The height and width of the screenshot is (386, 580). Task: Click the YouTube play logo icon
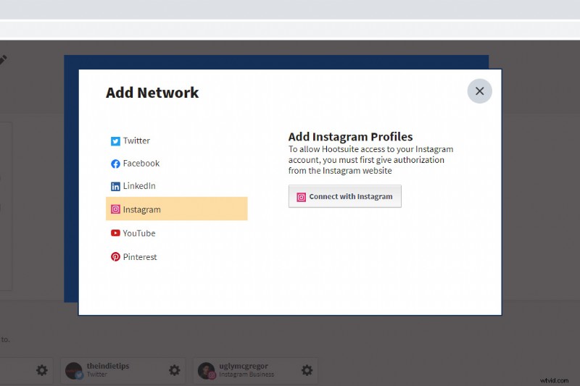115,233
